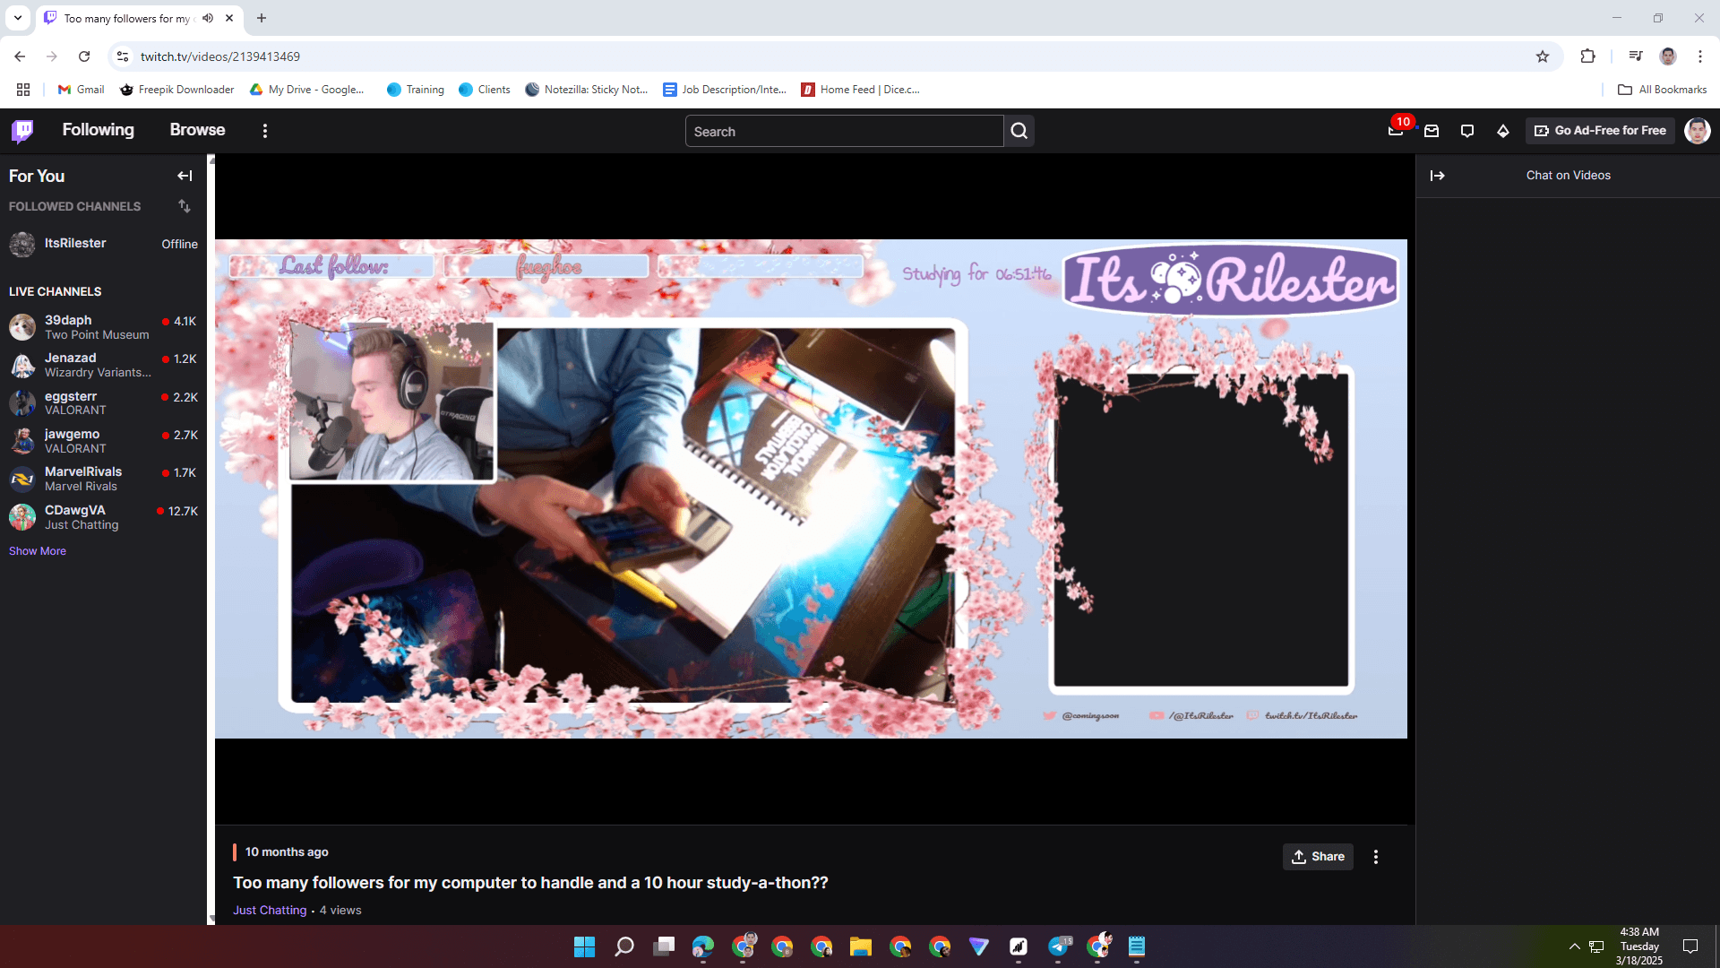Open the Browse tab
1720x968 pixels.
(x=197, y=130)
